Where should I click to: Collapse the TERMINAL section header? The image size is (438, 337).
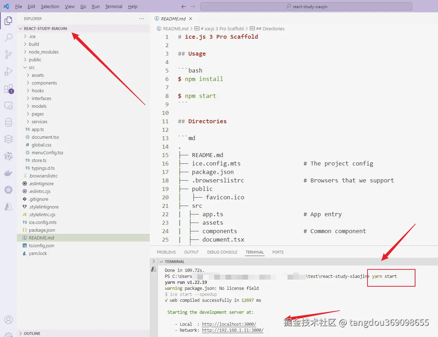[298, 262]
